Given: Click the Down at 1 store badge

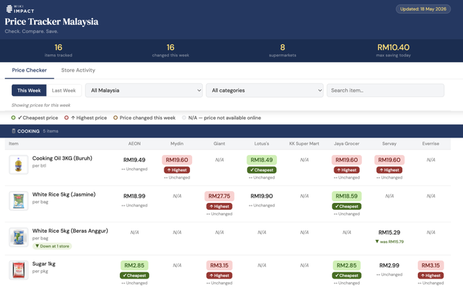Looking at the screenshot, I should point(52,247).
